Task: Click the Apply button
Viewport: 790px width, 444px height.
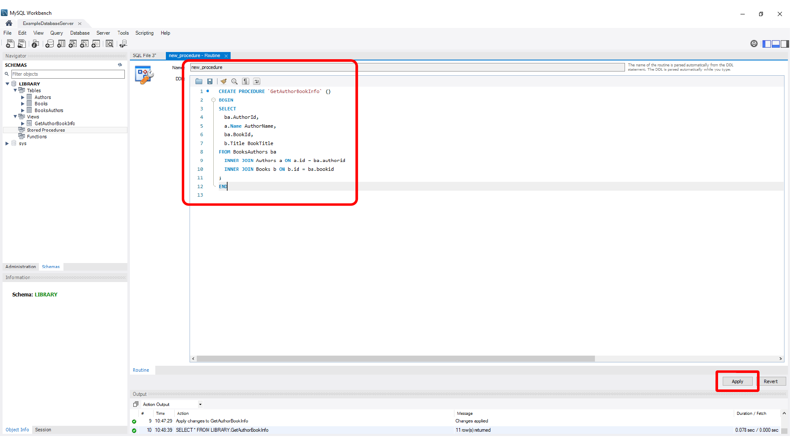Action: [738, 381]
